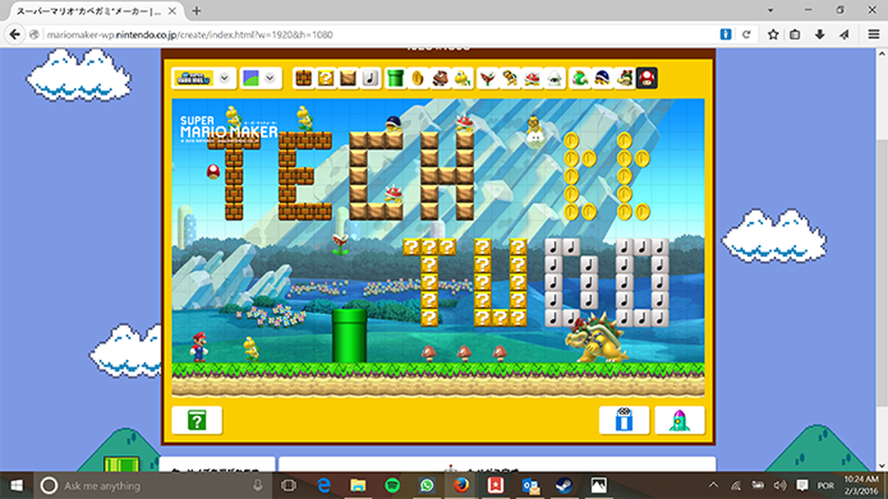The image size is (888, 499).
Task: Select the green Cheep Cheep item
Action: 580,78
